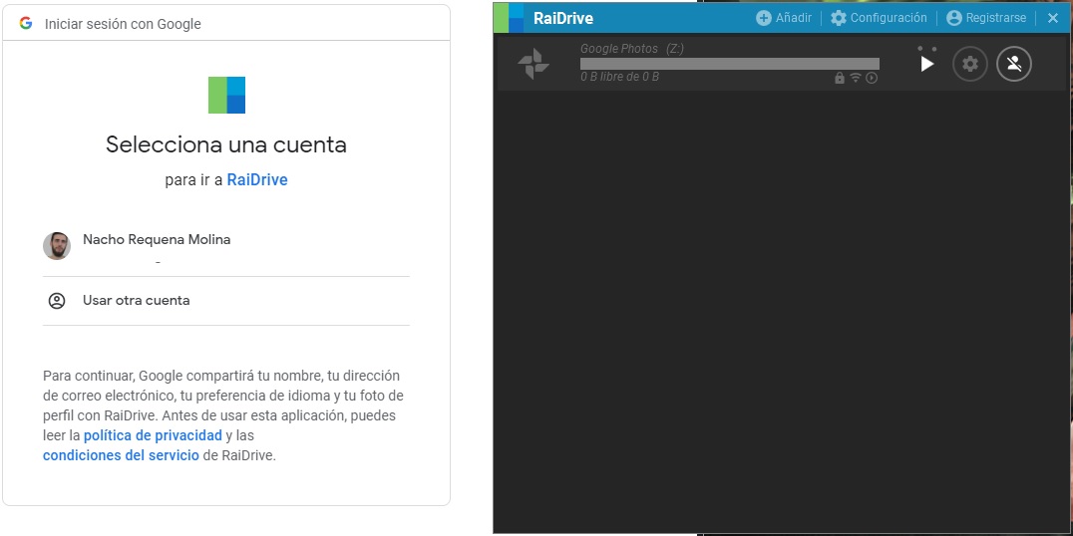The height and width of the screenshot is (536, 1073).
Task: Click the Google Photos storage usage bar
Action: 730,64
